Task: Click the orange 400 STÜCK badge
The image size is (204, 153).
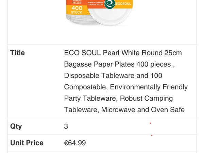Action: [x=76, y=10]
